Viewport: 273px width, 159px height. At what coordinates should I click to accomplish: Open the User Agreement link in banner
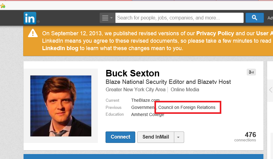264,33
